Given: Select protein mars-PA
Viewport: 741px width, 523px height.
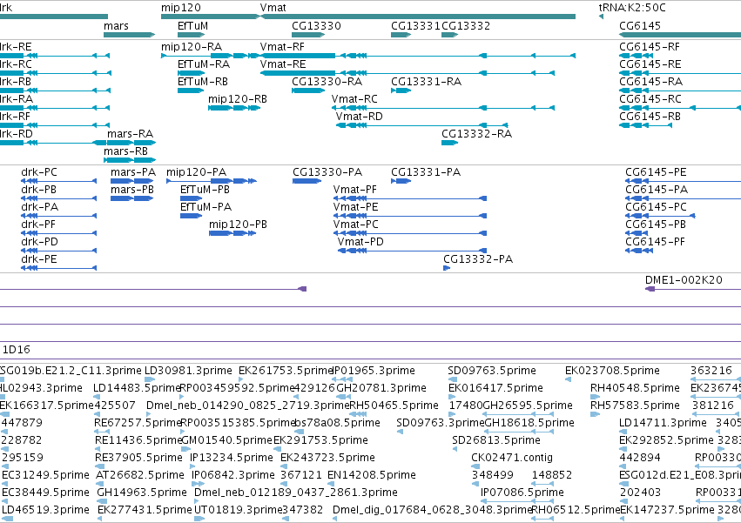Looking at the screenshot, I should [x=131, y=181].
